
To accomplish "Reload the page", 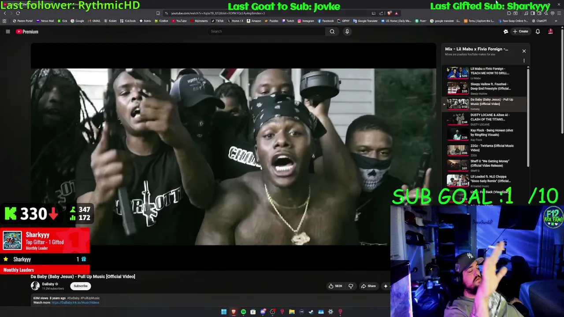I will click(x=18, y=13).
